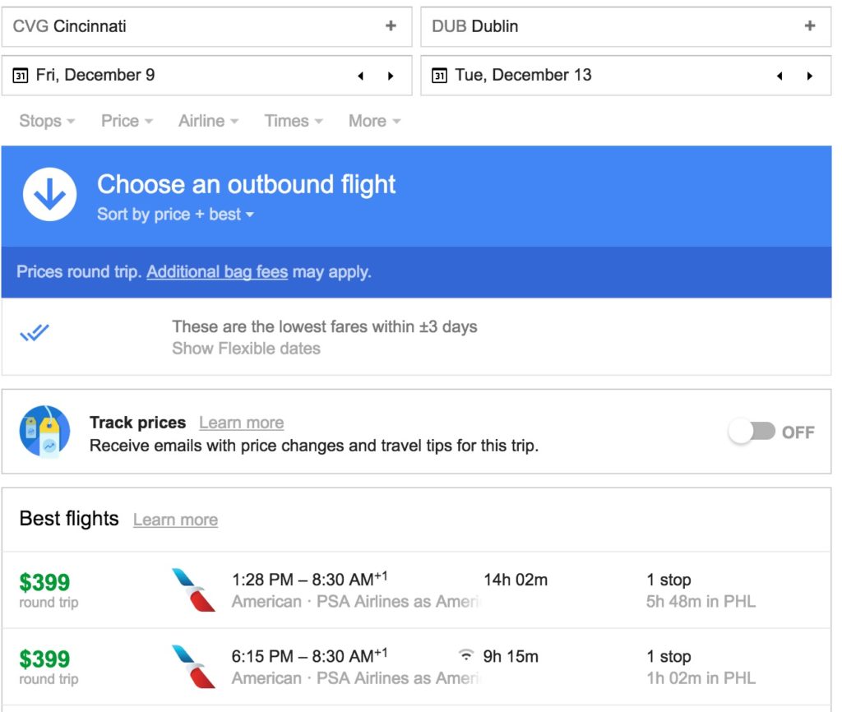Viewport: 842px width, 712px height.
Task: Open the Times filter menu
Action: [x=294, y=121]
